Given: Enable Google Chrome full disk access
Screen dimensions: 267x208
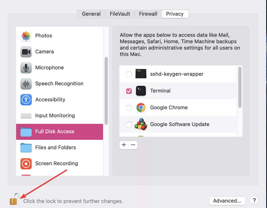Looking at the screenshot, I should pos(129,108).
